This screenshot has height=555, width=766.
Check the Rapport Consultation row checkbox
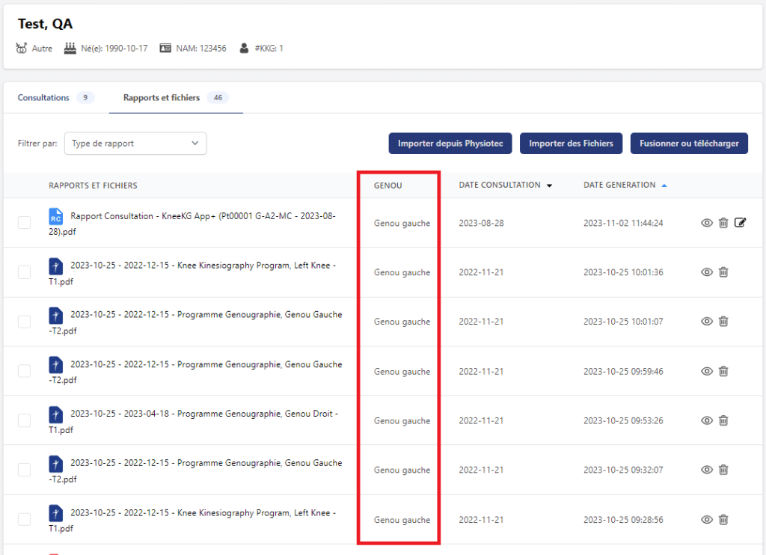click(25, 222)
